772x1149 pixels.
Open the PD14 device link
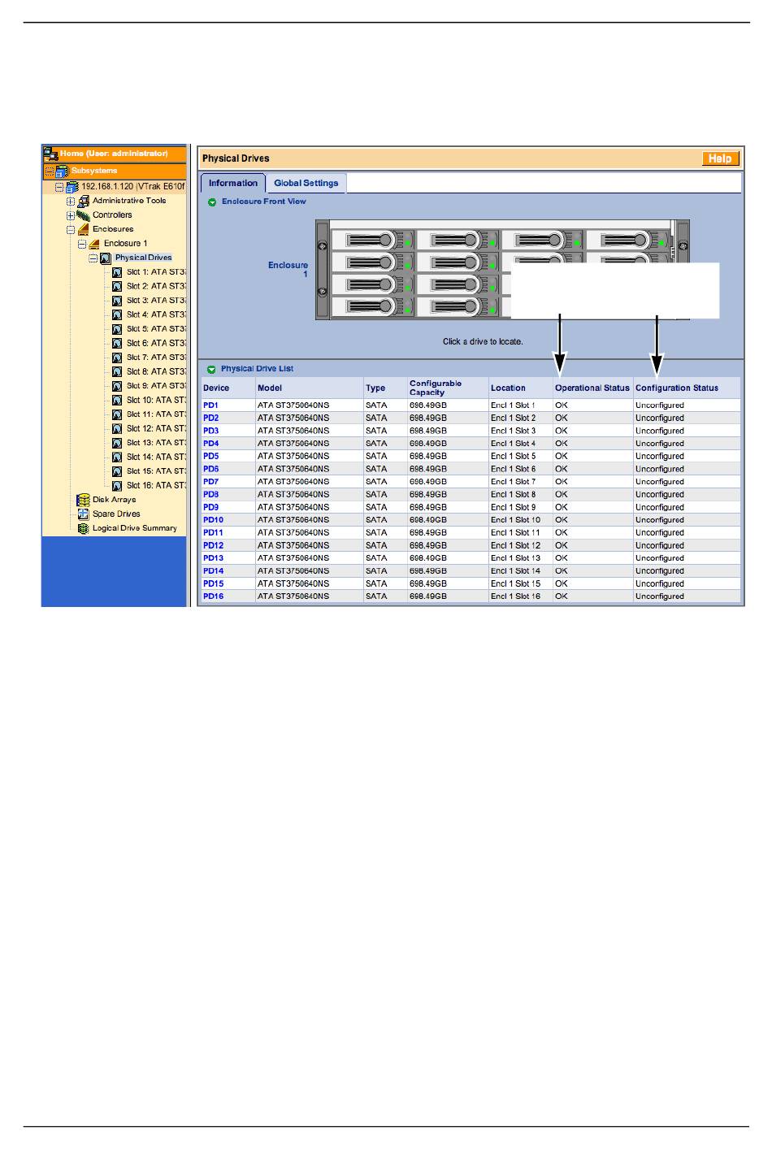tap(213, 571)
